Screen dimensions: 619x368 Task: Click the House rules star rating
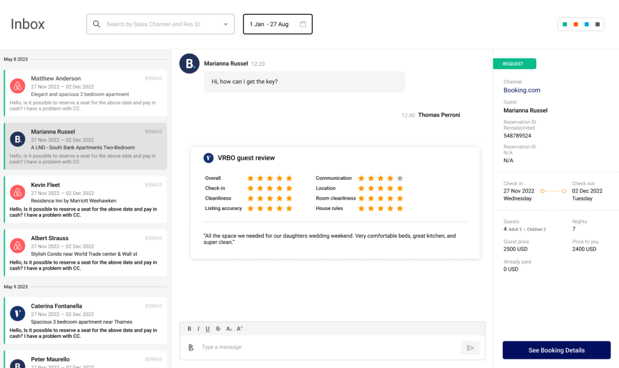[381, 208]
